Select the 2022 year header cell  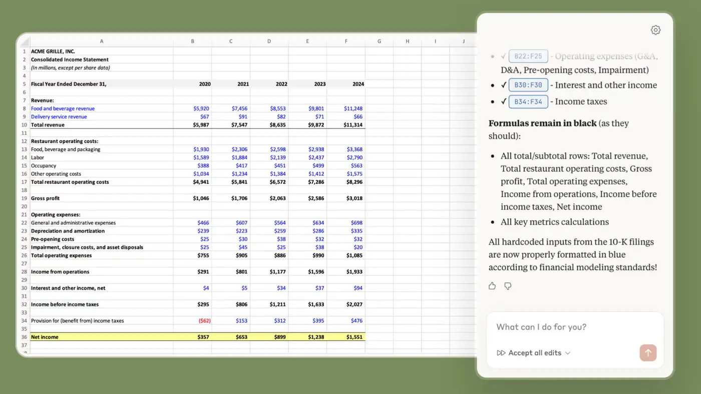pos(269,84)
